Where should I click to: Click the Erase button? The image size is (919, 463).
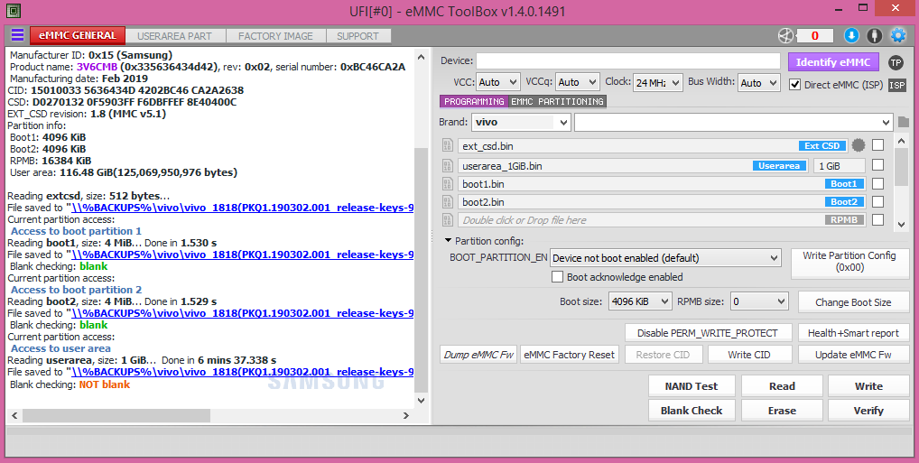[782, 411]
